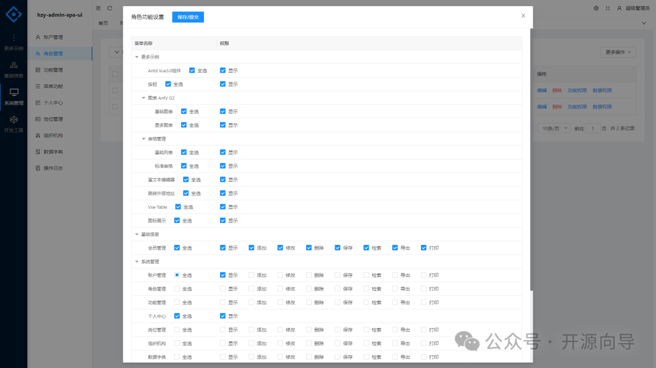Screen dimensions: 656x368
Task: Click the 个人中心 sidebar edit icon
Action: [x=38, y=102]
